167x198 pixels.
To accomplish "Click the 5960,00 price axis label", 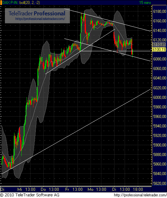I will point(159,117).
